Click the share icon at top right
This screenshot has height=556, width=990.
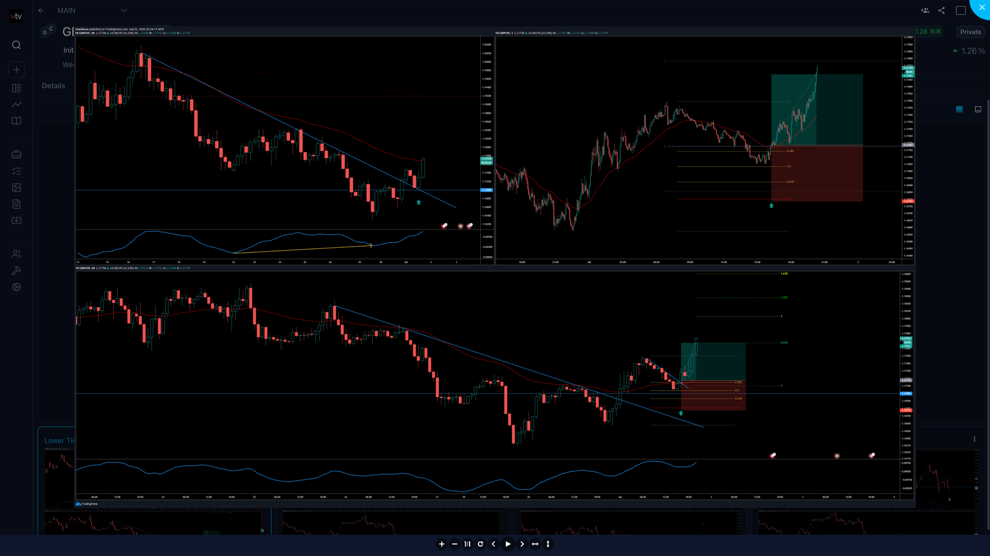click(942, 10)
